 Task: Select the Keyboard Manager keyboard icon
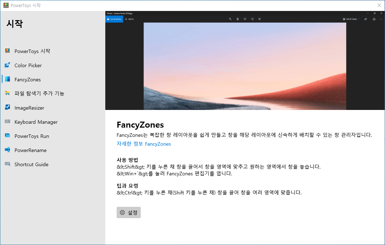(x=7, y=121)
